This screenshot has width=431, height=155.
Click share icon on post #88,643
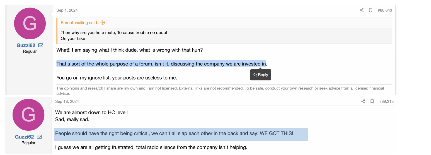[362, 10]
